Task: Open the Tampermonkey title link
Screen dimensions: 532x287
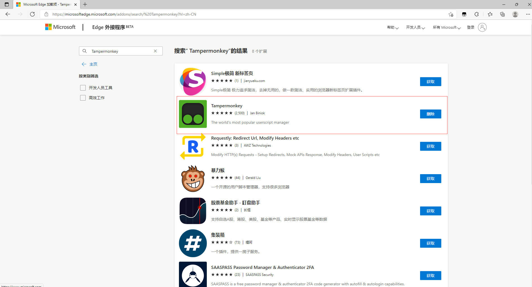Action: 227,106
